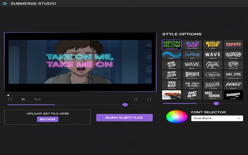Click the purple slider handle below the video controls
This screenshot has height=155, width=248.
coord(125,105)
